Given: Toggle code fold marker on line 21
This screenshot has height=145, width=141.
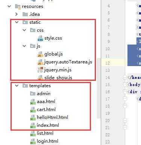Looking at the screenshot, I should point(125,127).
